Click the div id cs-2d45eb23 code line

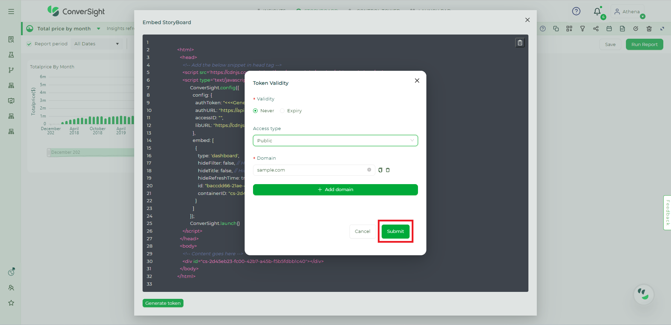pos(253,261)
